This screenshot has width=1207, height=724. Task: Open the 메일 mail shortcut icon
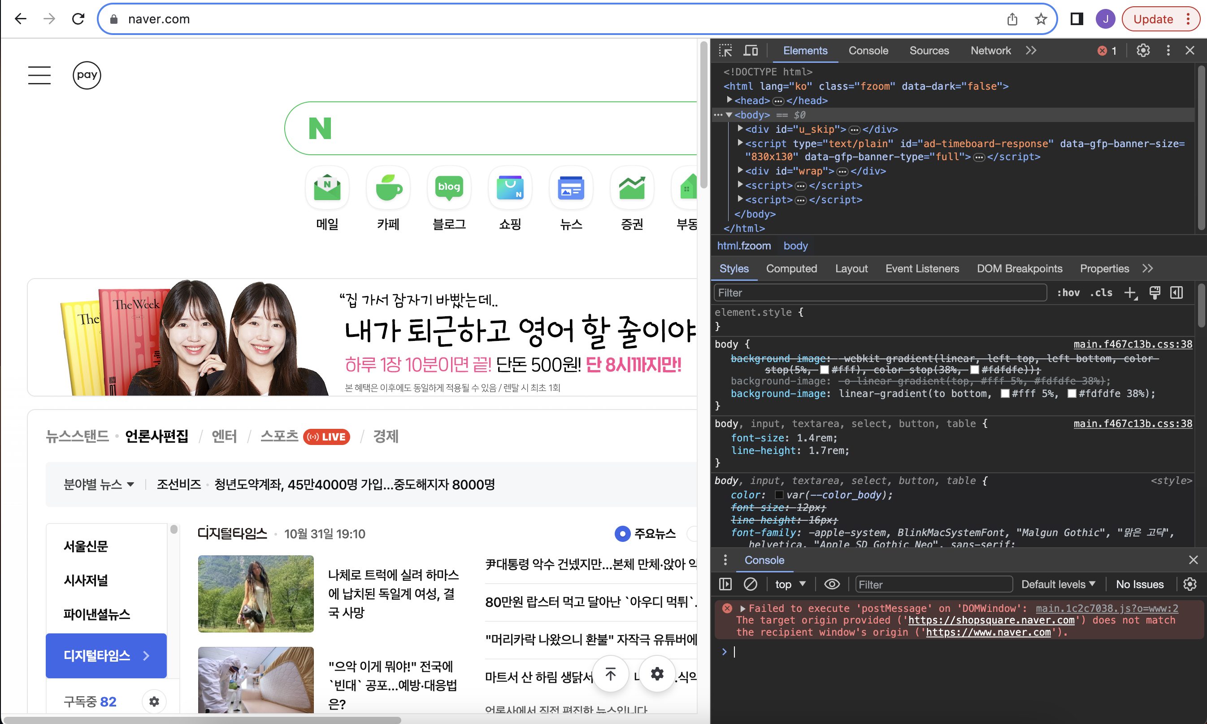coord(327,188)
